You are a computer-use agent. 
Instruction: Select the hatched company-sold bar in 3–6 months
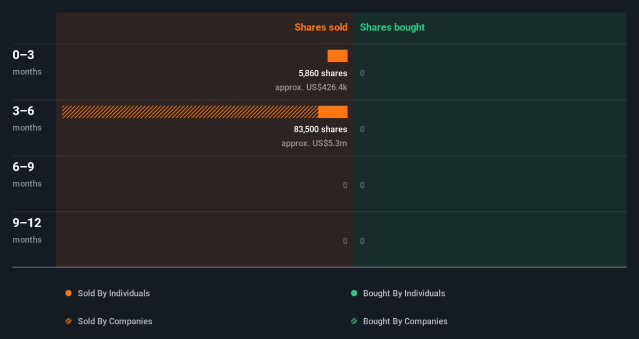click(190, 112)
